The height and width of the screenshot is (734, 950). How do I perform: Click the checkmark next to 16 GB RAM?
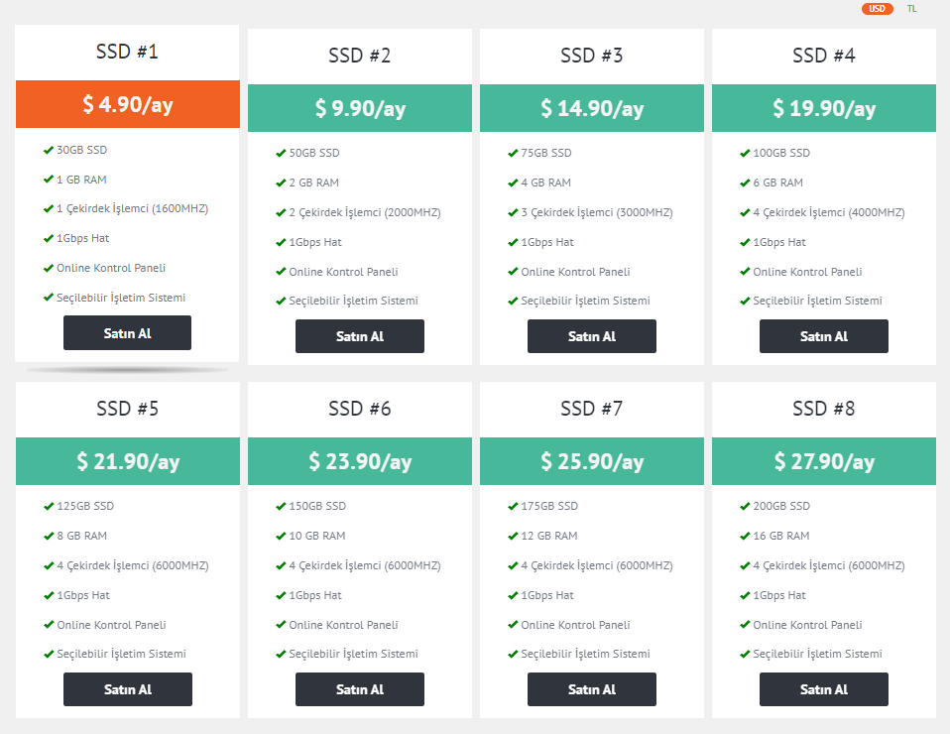(745, 537)
